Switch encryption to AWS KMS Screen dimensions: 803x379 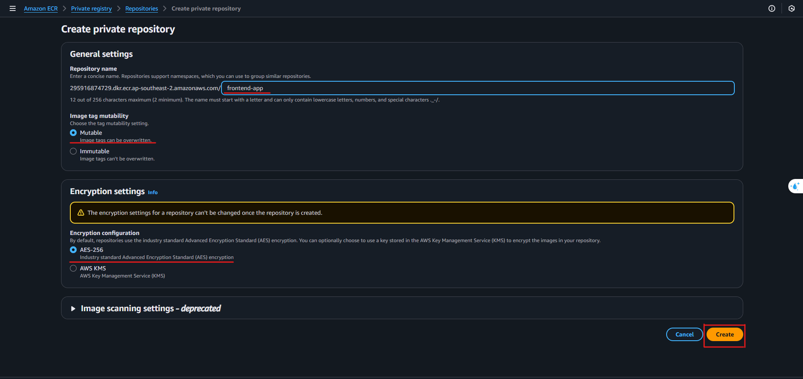point(73,268)
